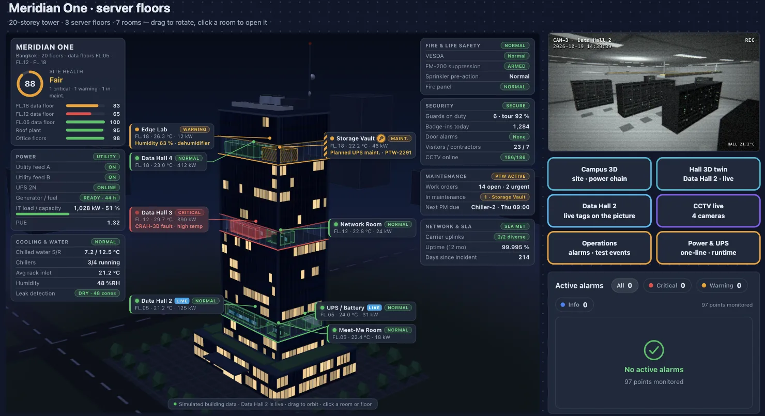This screenshot has height=416, width=765.
Task: Click the PTW ACTIVE maintenance badge
Action: point(510,176)
